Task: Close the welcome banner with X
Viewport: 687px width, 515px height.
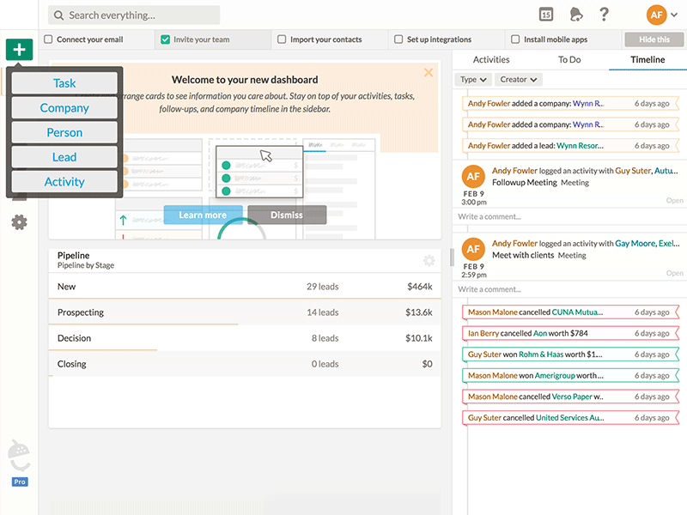Action: tap(429, 72)
